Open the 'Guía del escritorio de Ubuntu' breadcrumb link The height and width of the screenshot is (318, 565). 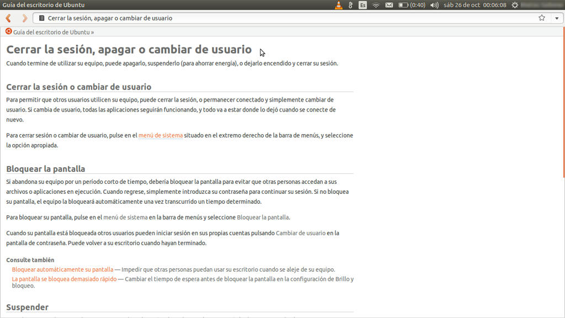tap(51, 32)
